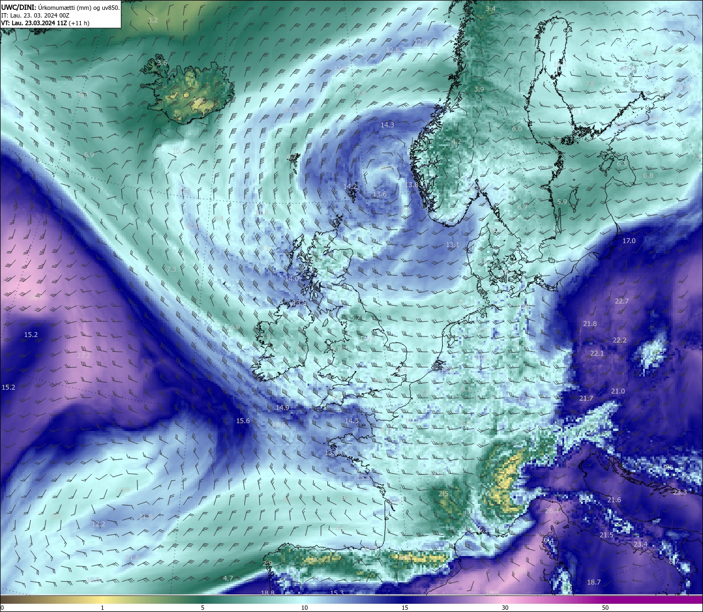Click the 'IT: Lau. 23. 03. 2024 00Z' line

pyautogui.click(x=35, y=15)
